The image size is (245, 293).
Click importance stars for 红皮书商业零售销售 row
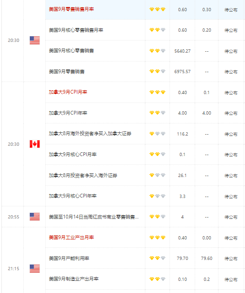[x=157, y=217]
